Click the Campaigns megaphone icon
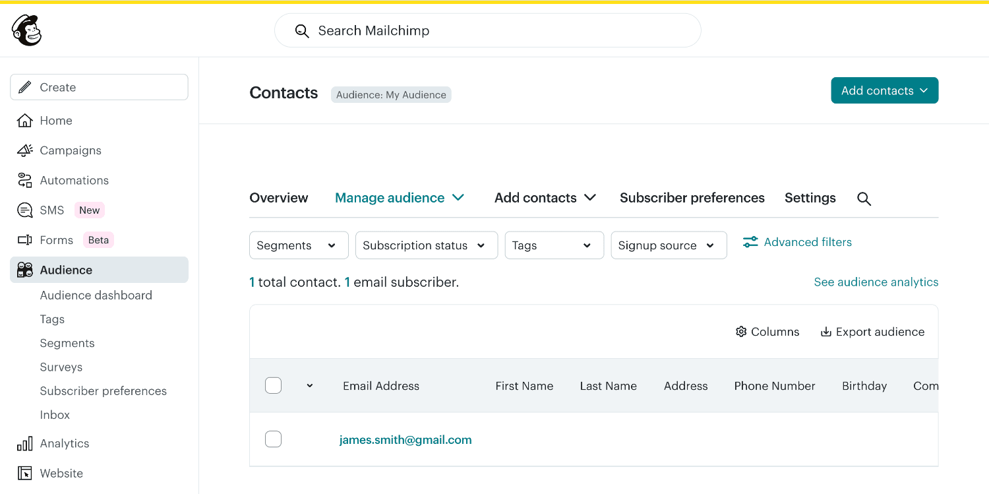This screenshot has height=494, width=989. 25,150
